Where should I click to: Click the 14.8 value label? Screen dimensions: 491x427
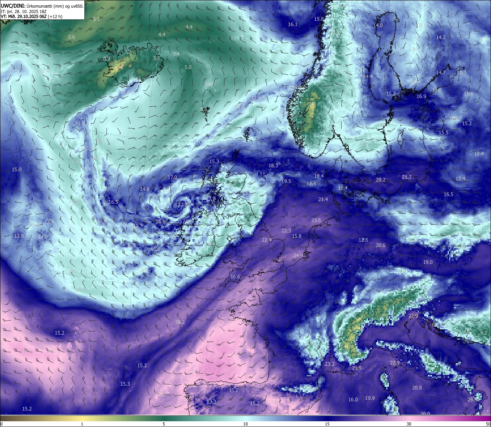coord(145,189)
